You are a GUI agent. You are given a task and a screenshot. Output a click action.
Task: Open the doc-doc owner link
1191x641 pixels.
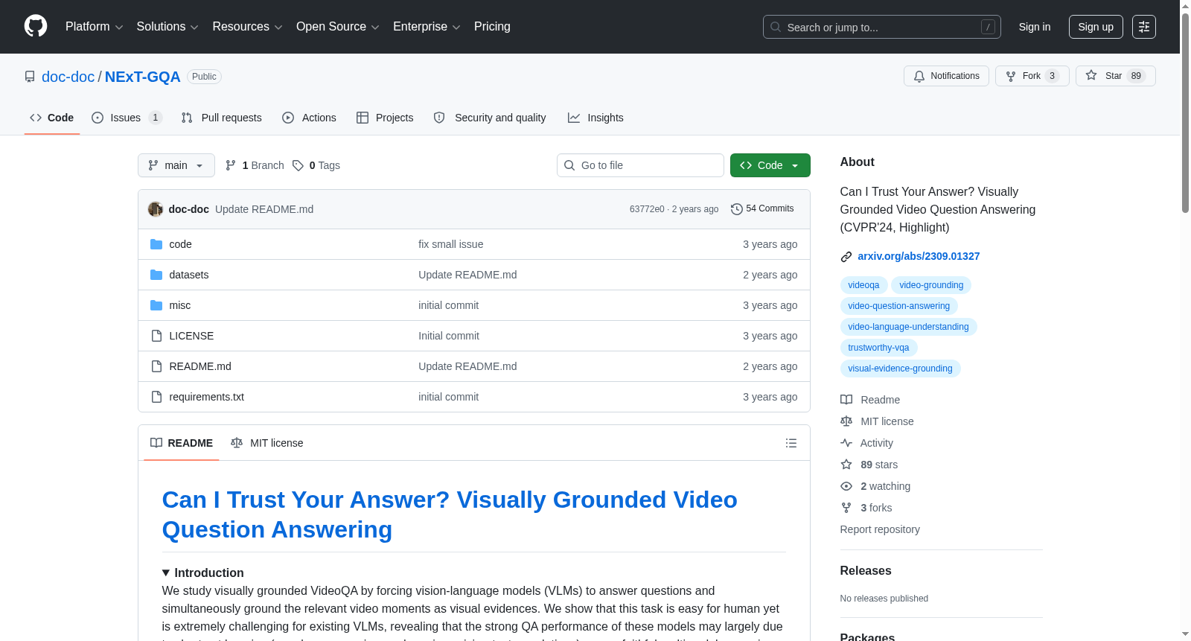click(x=68, y=77)
